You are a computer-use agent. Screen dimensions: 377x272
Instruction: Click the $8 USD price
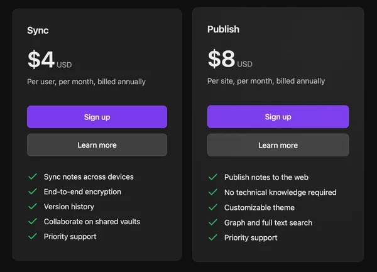[x=230, y=60]
